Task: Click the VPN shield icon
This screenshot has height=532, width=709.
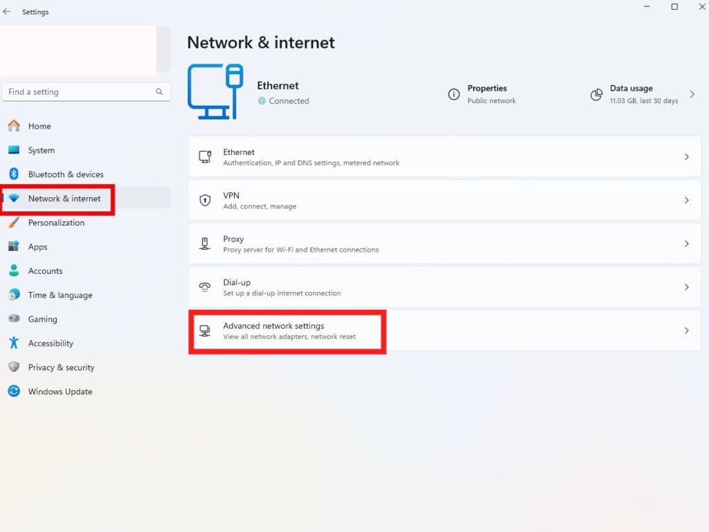Action: pos(205,201)
